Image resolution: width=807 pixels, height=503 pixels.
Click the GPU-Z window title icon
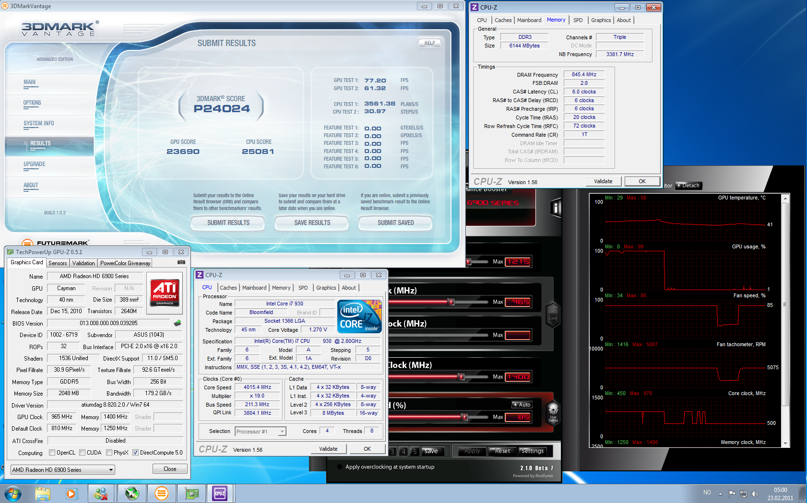coord(11,252)
